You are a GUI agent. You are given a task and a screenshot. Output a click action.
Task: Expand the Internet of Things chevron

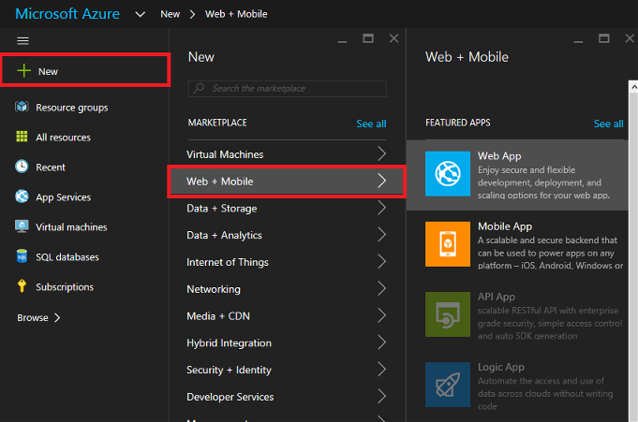(x=381, y=261)
